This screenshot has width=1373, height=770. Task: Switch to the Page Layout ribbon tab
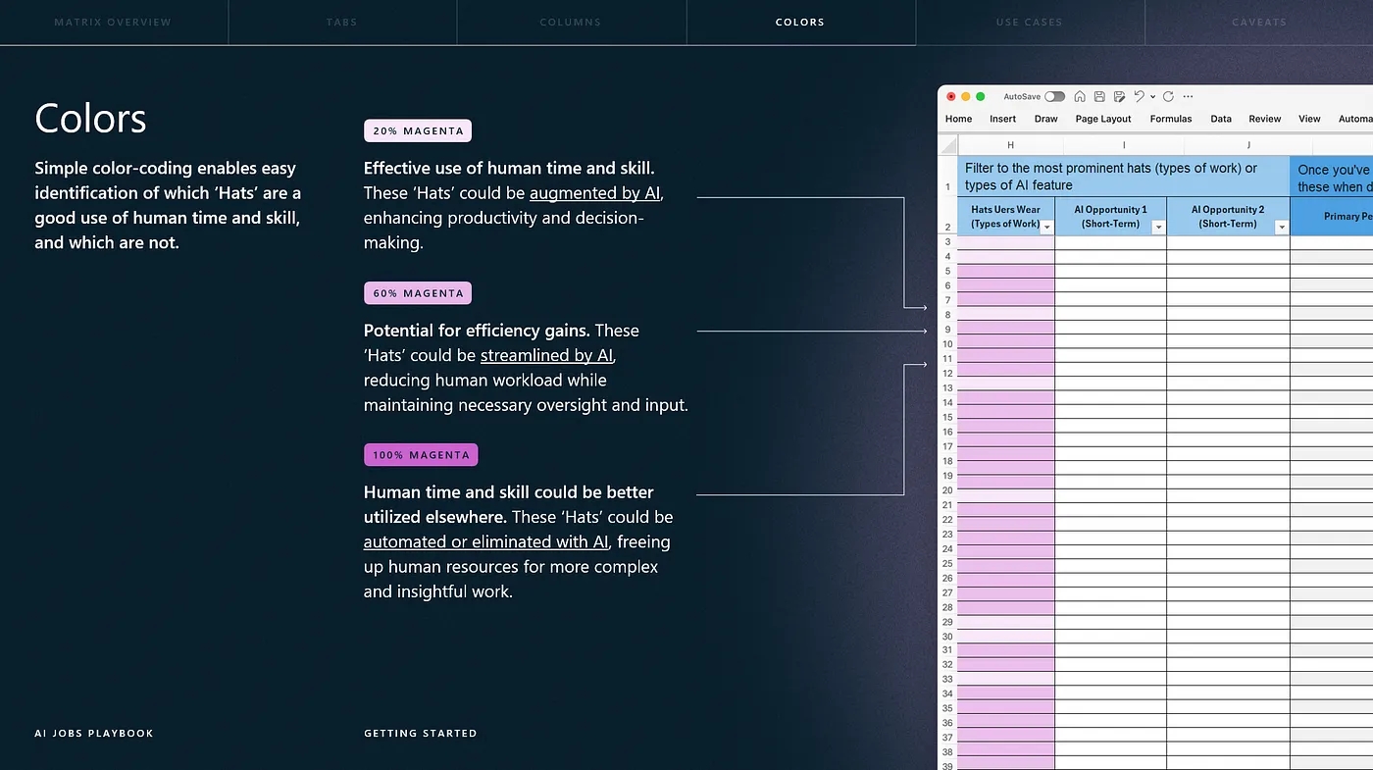click(1103, 119)
